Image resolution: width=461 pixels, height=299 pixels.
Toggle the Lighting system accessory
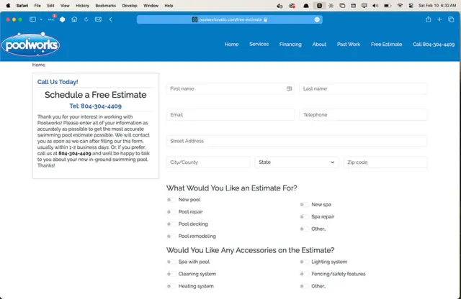pos(304,262)
